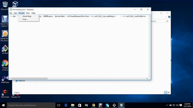Open Task View from the taskbar
Screen dimensions: 193x108
(59, 105)
